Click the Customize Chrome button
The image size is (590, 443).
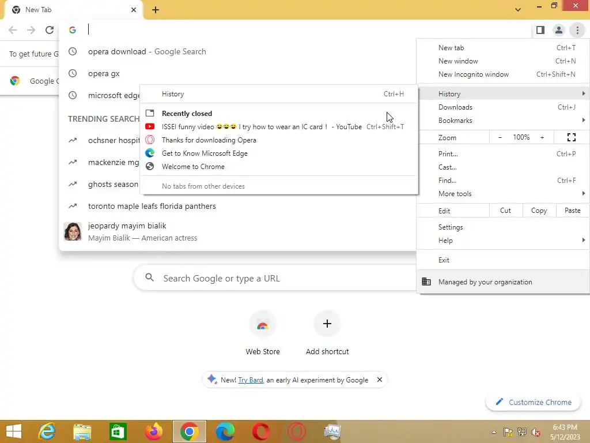coord(534,402)
